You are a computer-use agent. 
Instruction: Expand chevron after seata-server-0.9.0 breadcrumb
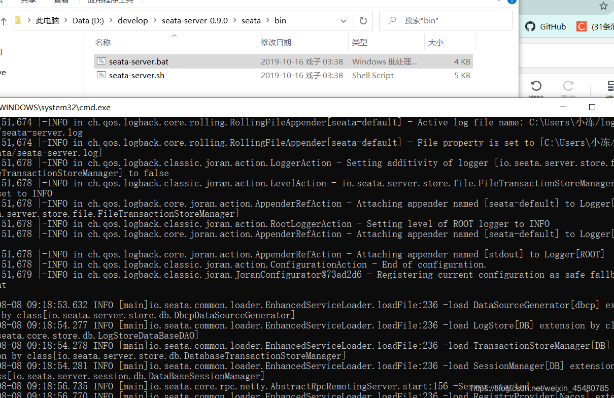[234, 21]
